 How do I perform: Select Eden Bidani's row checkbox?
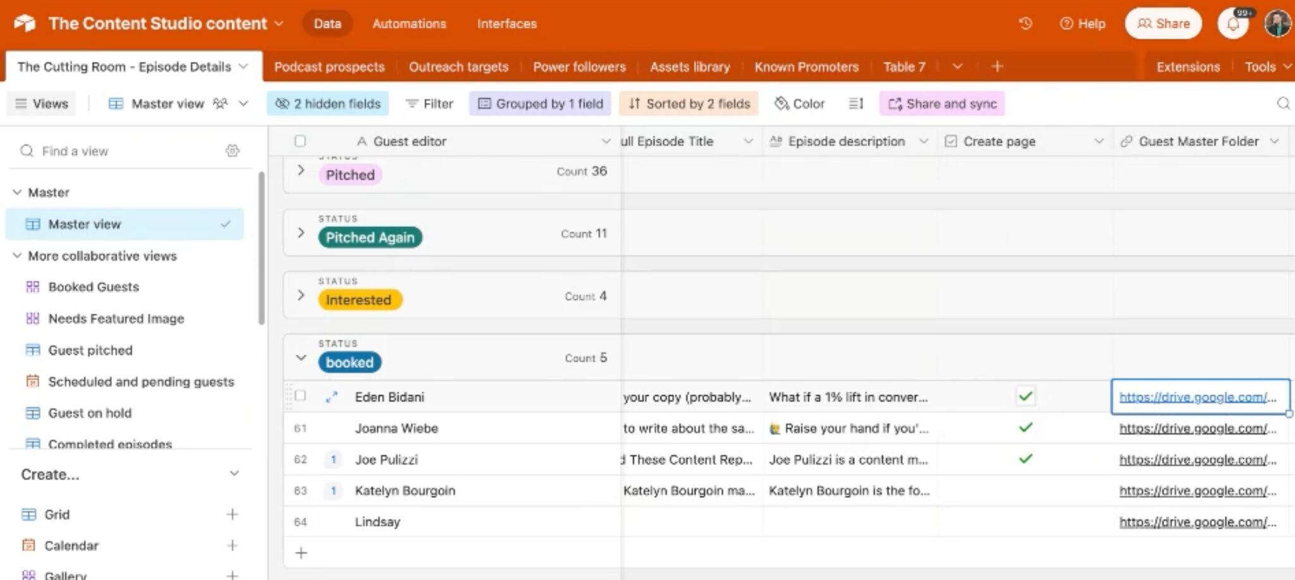[x=301, y=395]
